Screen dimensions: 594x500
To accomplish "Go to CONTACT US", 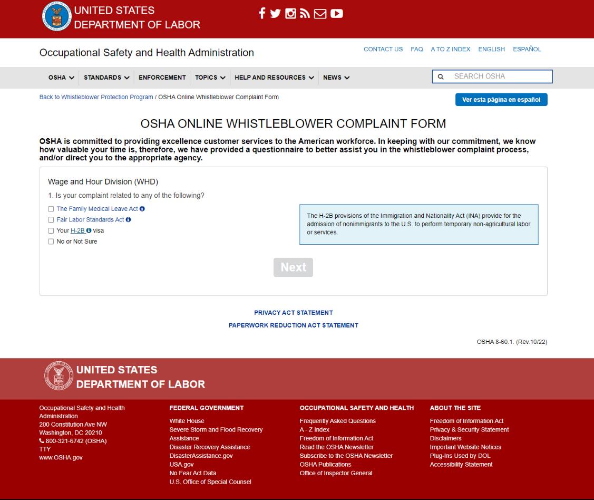I will 383,49.
